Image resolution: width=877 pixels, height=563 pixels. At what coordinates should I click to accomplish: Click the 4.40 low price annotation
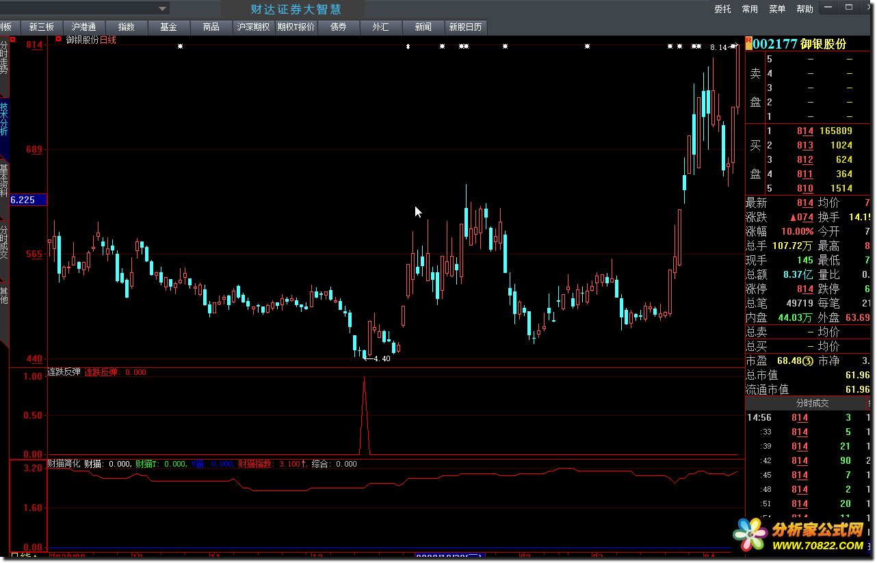click(382, 358)
